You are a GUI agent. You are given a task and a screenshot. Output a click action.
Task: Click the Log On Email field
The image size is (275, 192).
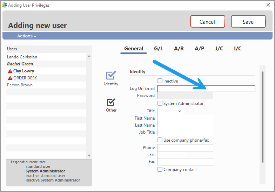tap(206, 88)
